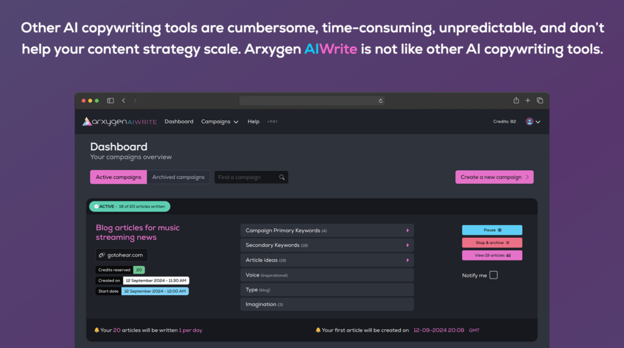Image resolution: width=624 pixels, height=348 pixels.
Task: Click the ACTIVE status badge
Action: coord(130,207)
